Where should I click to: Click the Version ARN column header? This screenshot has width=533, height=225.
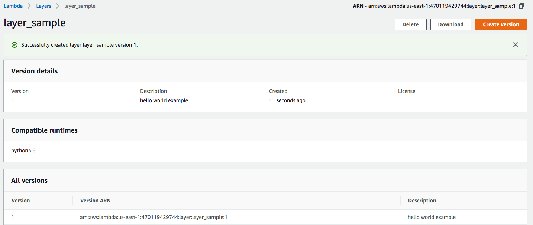pos(95,201)
